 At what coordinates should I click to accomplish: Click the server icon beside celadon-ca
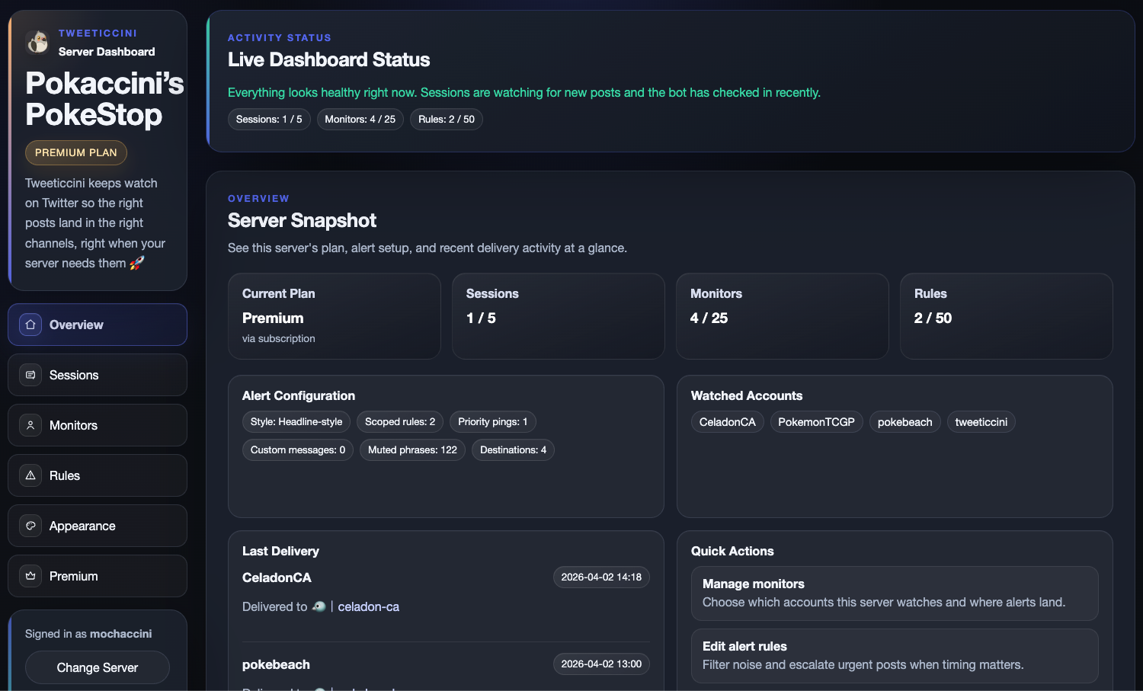coord(319,606)
